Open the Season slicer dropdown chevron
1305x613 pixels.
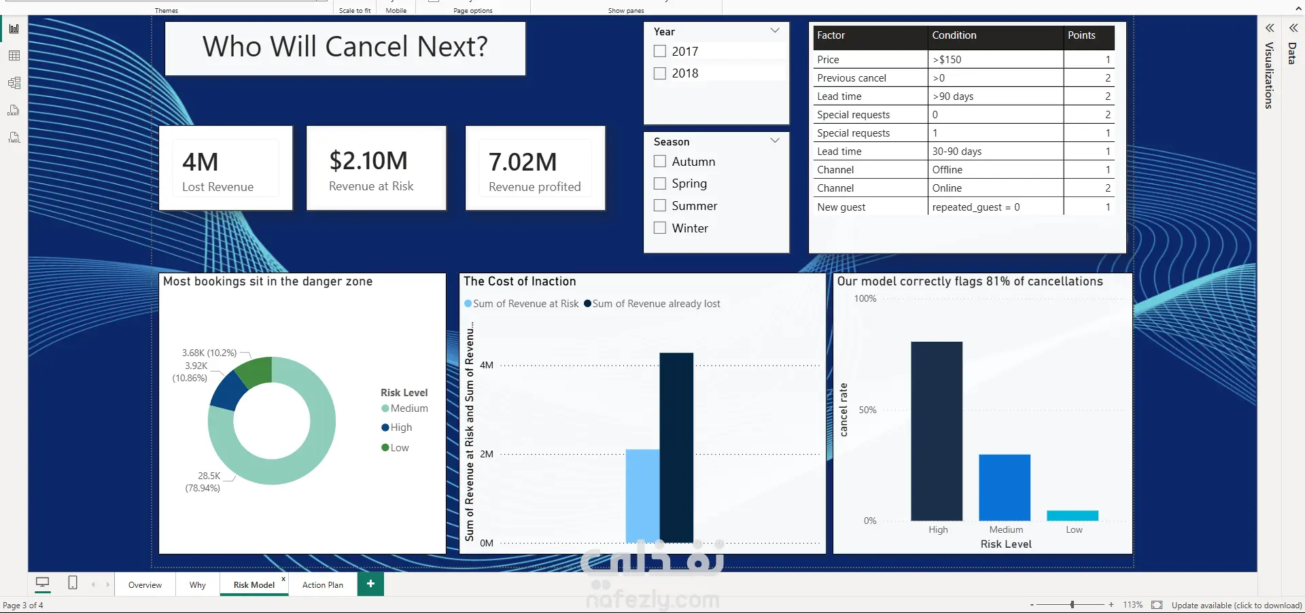tap(775, 141)
